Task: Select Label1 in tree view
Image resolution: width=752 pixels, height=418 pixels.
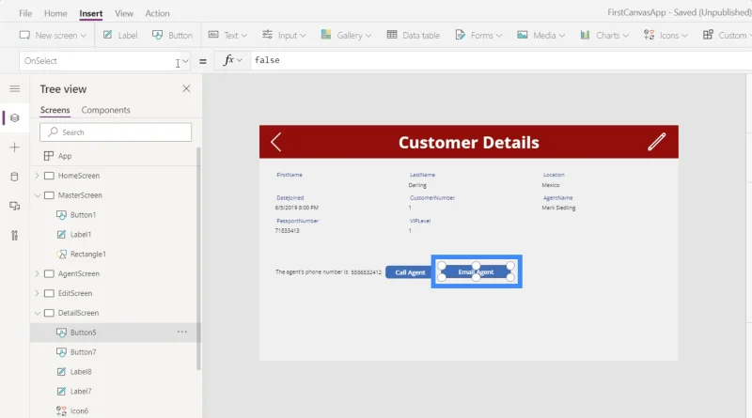Action: tap(81, 235)
